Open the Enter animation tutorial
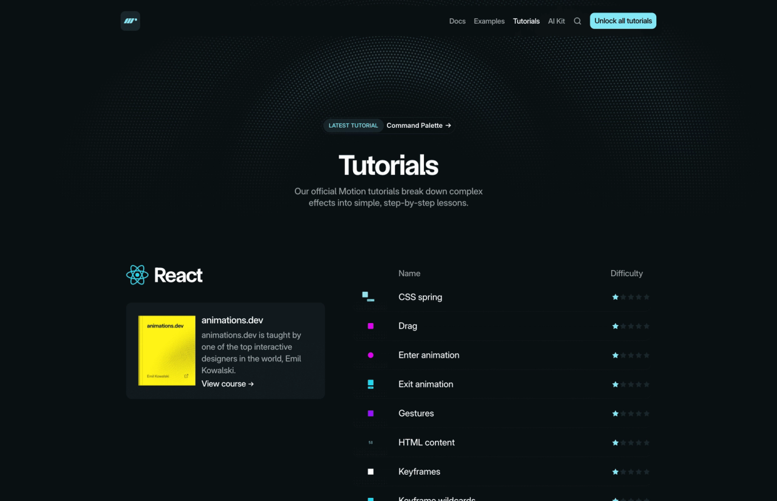777x501 pixels. pyautogui.click(x=429, y=355)
